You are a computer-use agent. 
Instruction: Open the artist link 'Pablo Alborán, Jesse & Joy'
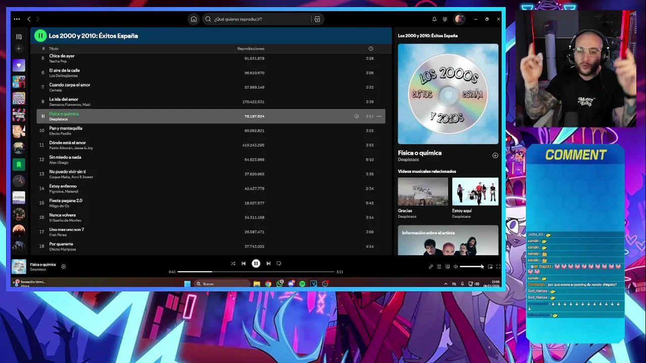coord(71,148)
